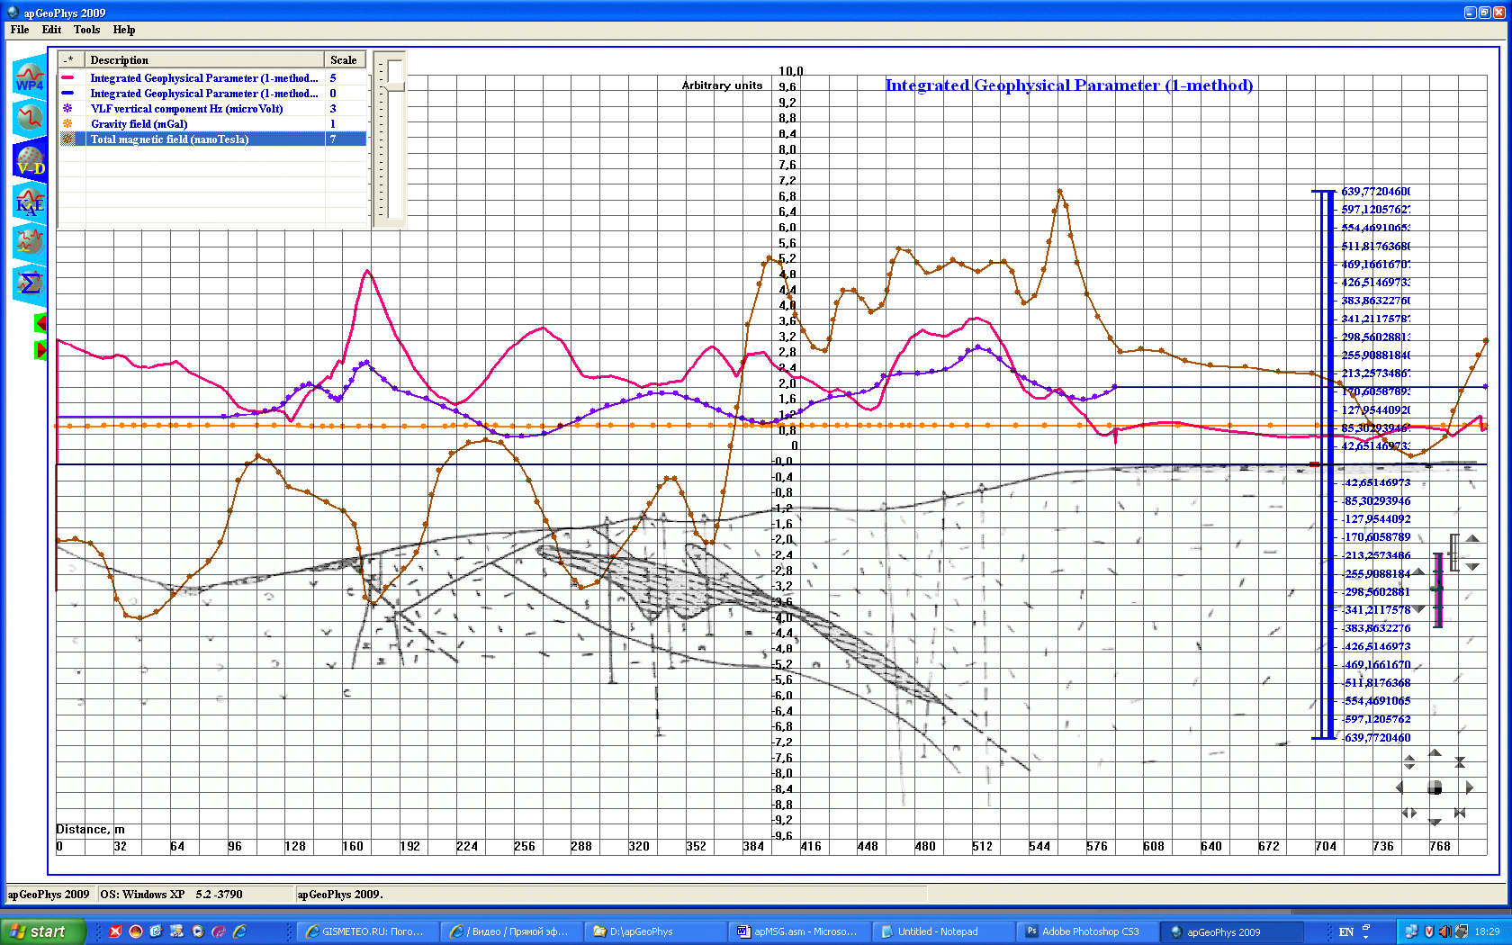This screenshot has width=1512, height=945.
Task: Select the Gravity field (mGal) row
Action: 139,124
